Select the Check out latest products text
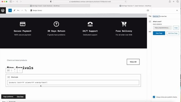 tap(17, 60)
